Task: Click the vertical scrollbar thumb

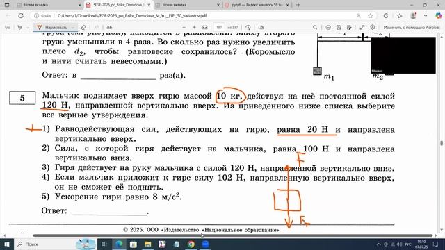Action: pyautogui.click(x=442, y=143)
